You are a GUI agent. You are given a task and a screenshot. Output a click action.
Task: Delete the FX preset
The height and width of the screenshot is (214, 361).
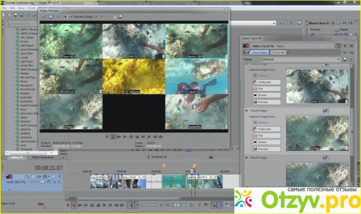pos(352,59)
